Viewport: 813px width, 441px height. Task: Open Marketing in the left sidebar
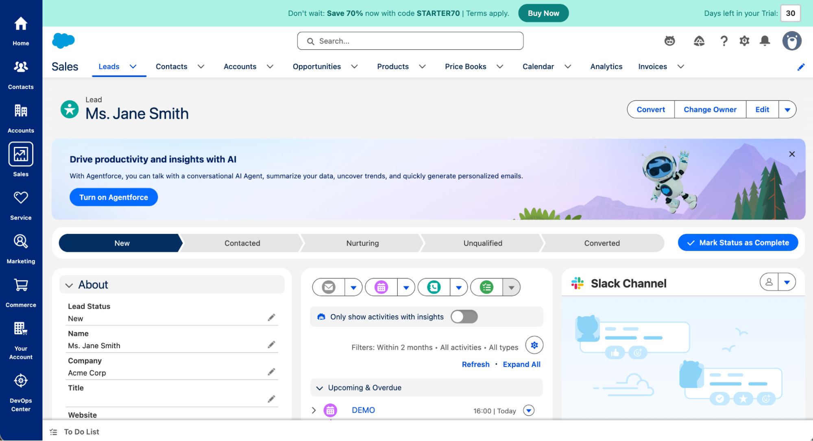pos(21,249)
